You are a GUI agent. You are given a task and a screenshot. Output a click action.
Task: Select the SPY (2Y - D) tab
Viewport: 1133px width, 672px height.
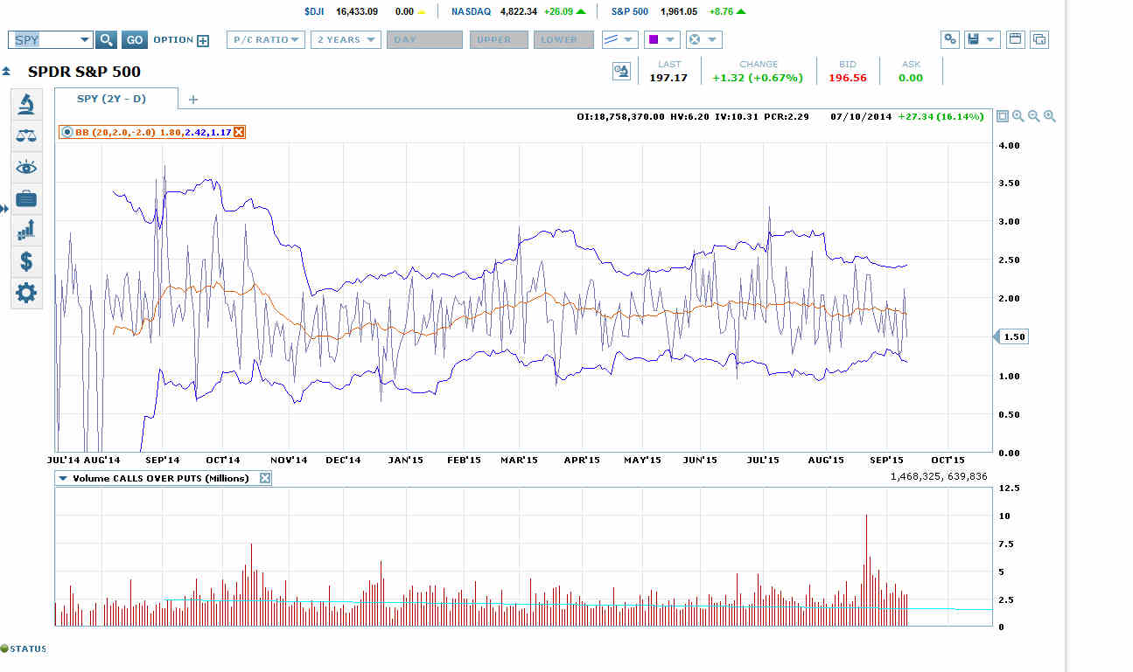click(x=115, y=99)
